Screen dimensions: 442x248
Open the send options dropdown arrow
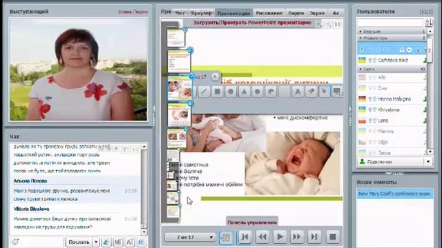pos(96,242)
